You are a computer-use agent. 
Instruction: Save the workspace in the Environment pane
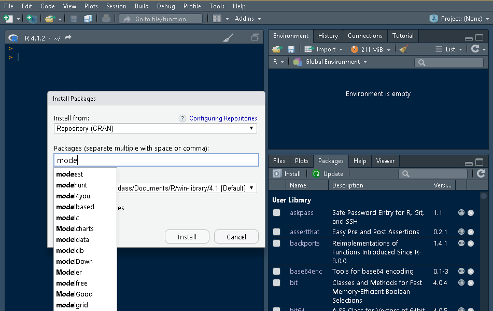click(x=291, y=49)
